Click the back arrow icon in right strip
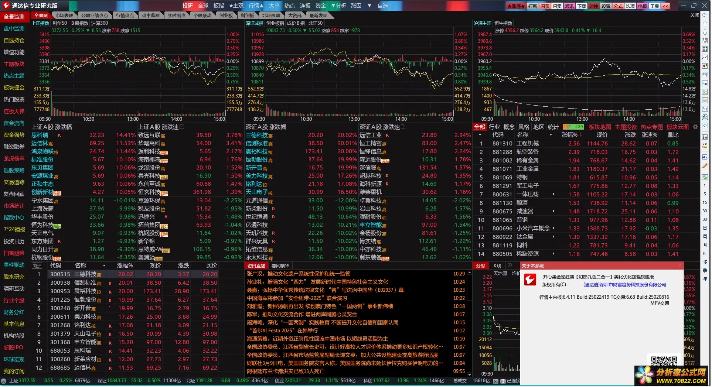The image size is (712, 387). click(705, 15)
